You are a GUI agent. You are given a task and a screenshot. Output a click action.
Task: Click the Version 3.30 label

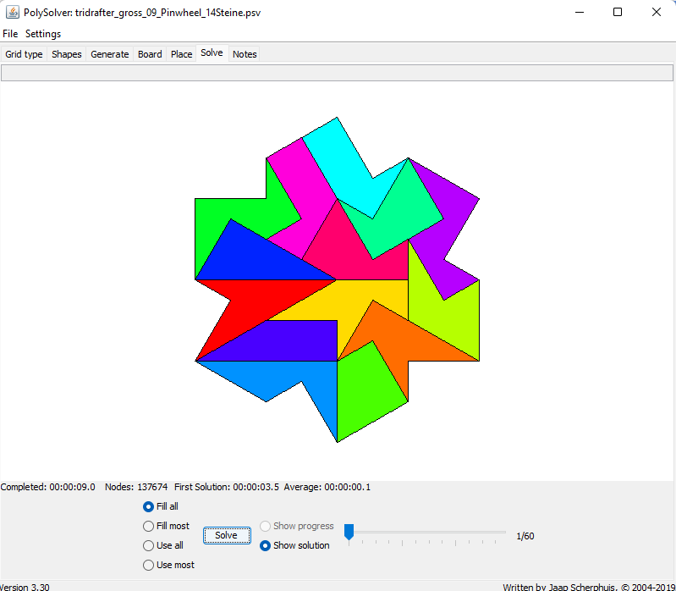pos(25,587)
